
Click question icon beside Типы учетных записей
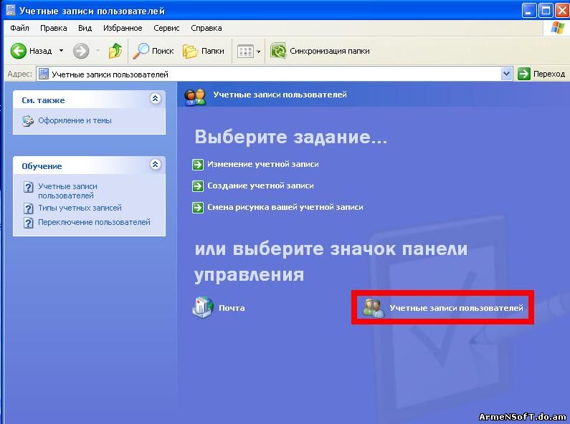pyautogui.click(x=29, y=208)
